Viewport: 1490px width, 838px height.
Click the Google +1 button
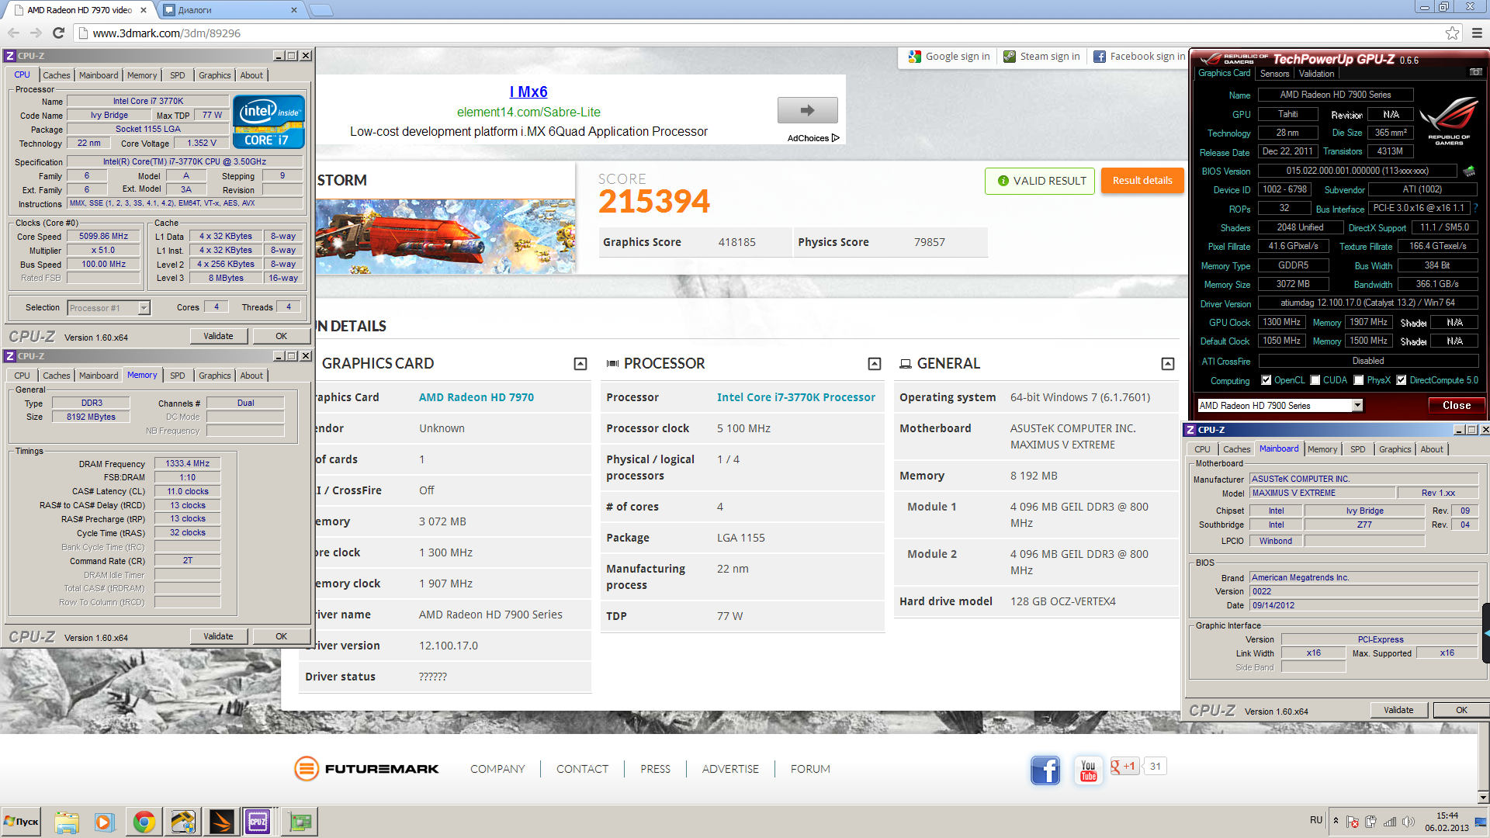pos(1124,766)
